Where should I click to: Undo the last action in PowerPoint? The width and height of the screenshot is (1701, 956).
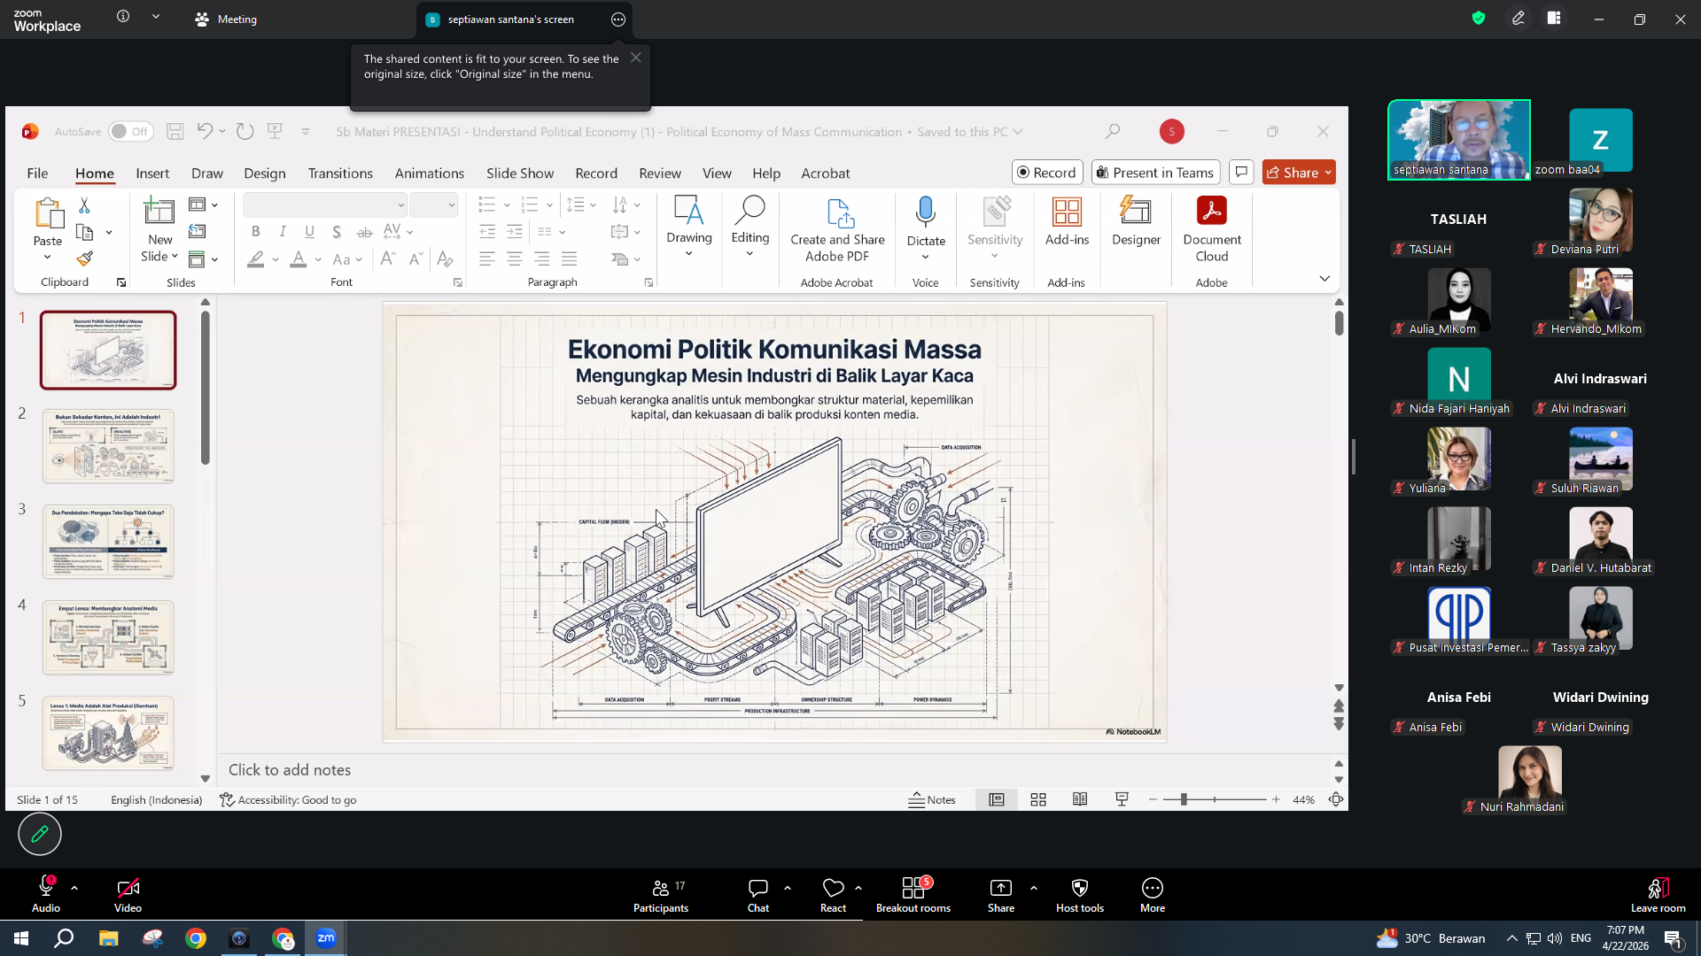coord(205,132)
